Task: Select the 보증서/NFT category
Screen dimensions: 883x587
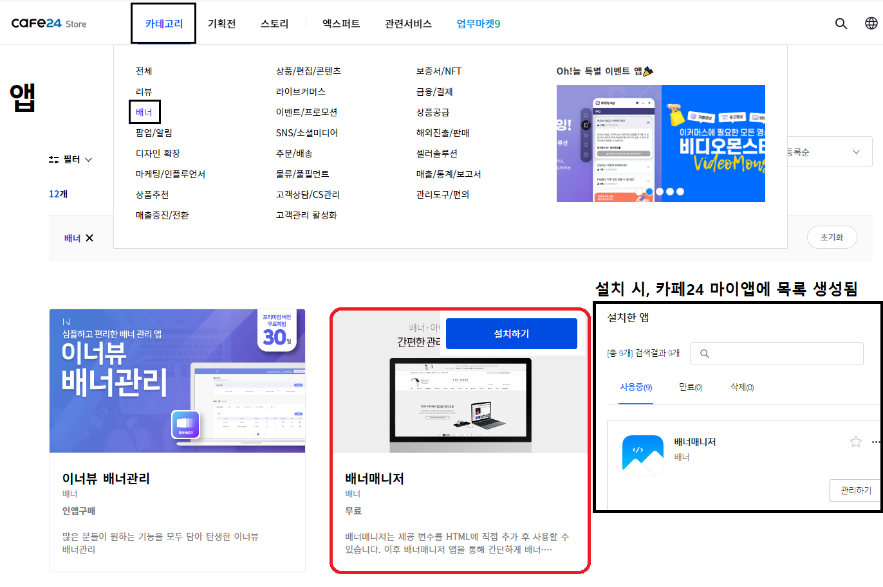Action: click(x=438, y=71)
